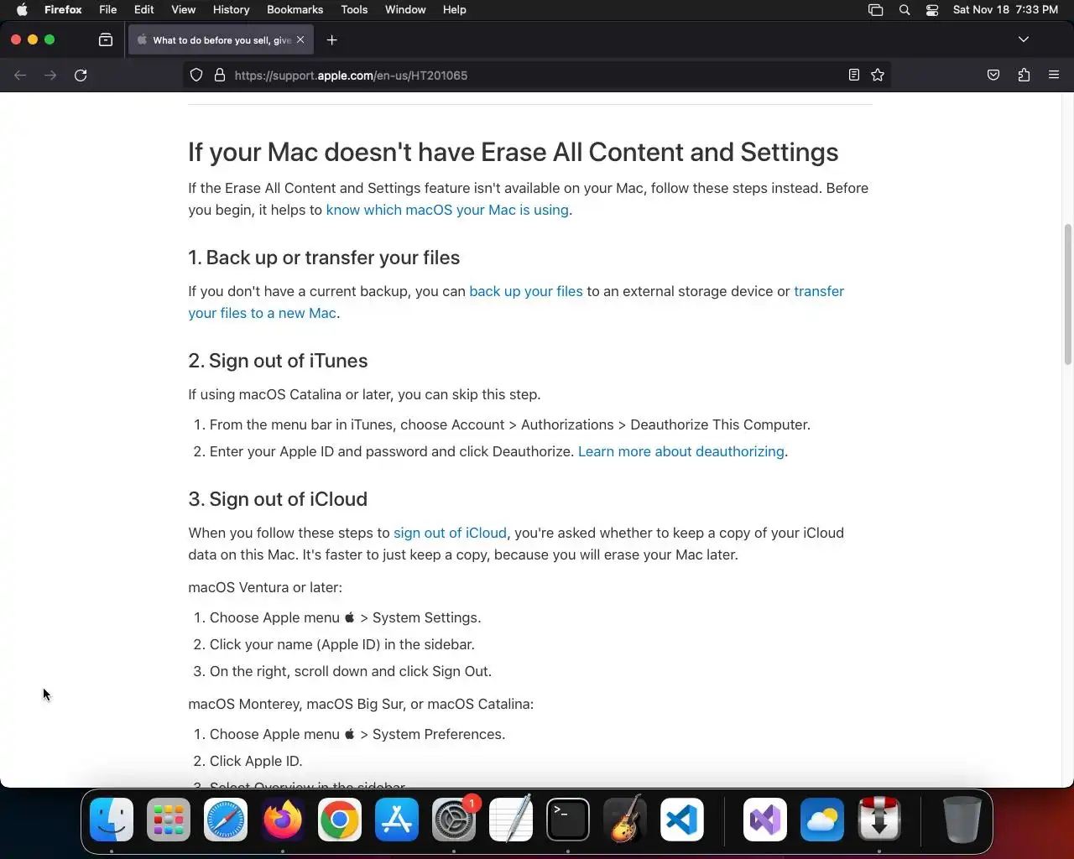Screen dimensions: 1074x859
Task: Follow 'transfer your files to a new Mac' link
Action: pos(262,313)
